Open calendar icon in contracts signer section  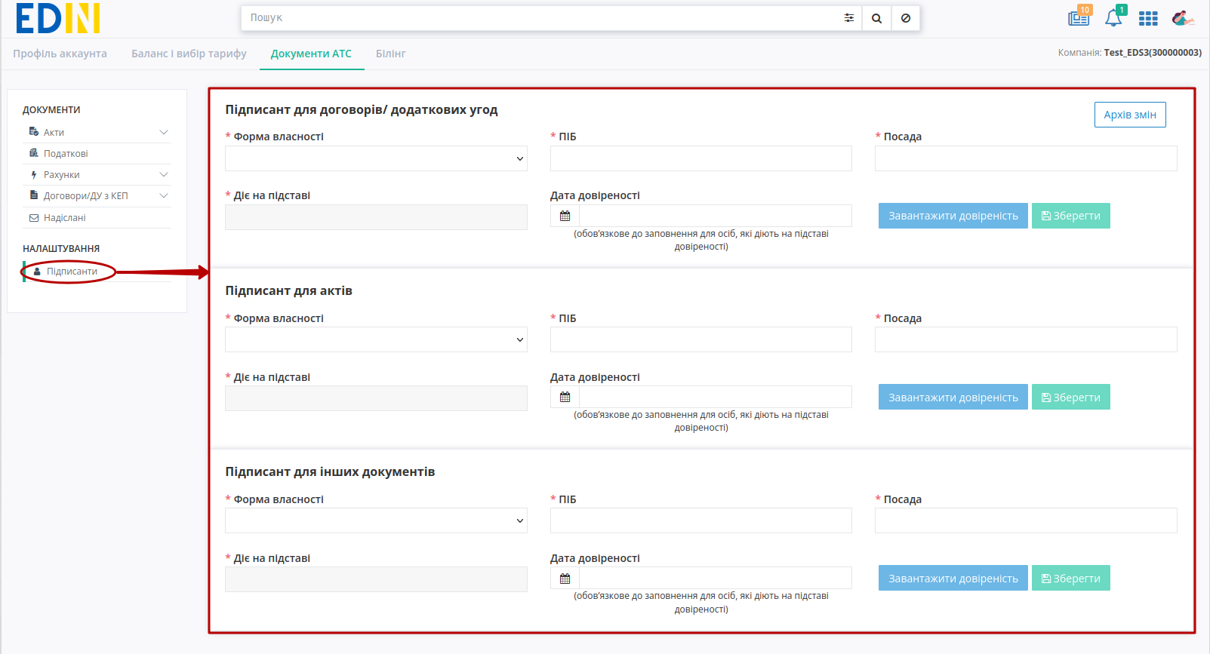point(565,216)
